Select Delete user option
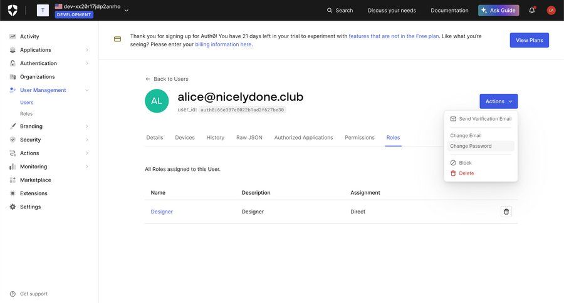The height and width of the screenshot is (303, 564). [x=481, y=173]
